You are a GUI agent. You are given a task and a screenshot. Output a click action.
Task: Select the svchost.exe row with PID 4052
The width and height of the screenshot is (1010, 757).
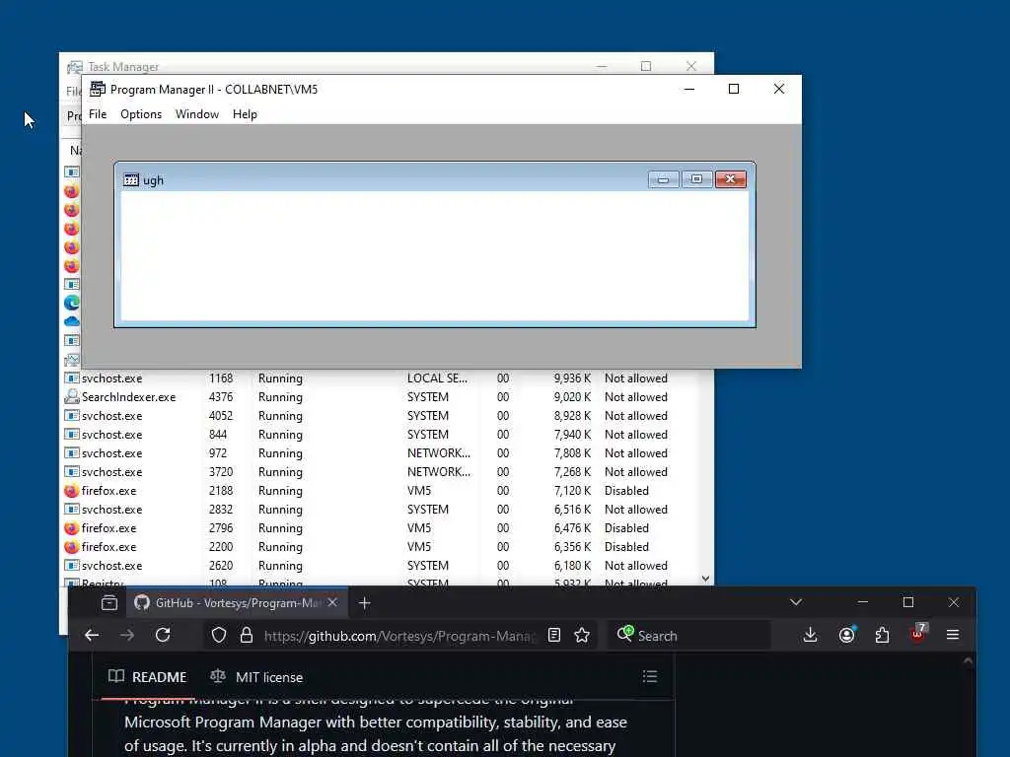pos(380,416)
